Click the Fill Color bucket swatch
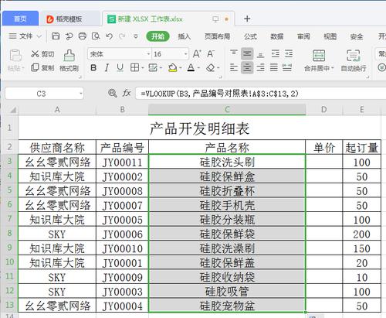The image size is (386, 318). tap(173, 68)
